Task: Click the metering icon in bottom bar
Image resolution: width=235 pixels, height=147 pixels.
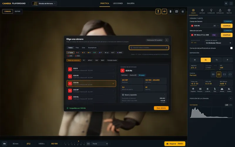Action: click(88, 144)
